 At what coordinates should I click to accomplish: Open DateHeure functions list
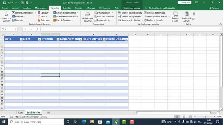[x=45, y=20]
